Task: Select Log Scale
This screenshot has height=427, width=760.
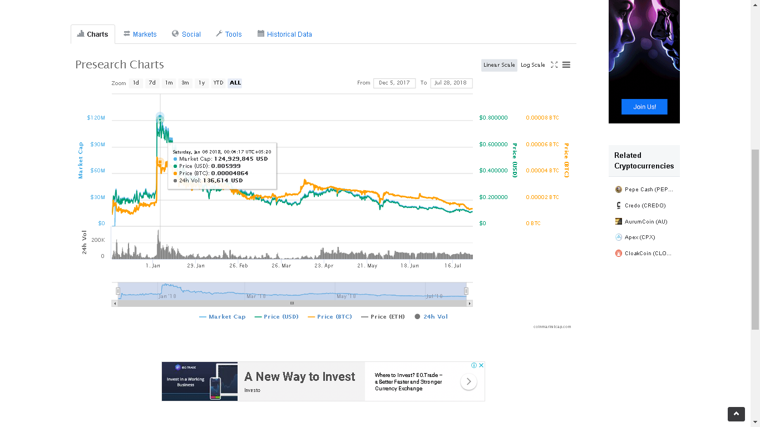Action: coord(533,65)
